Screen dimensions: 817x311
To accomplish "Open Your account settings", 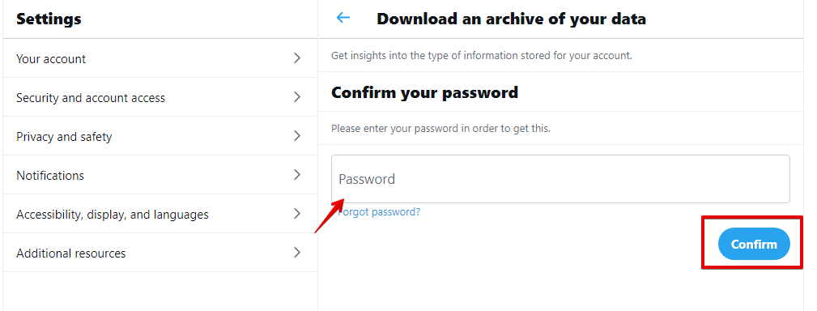I will point(160,58).
